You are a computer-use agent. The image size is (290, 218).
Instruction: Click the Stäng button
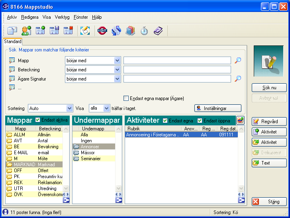click(x=269, y=202)
